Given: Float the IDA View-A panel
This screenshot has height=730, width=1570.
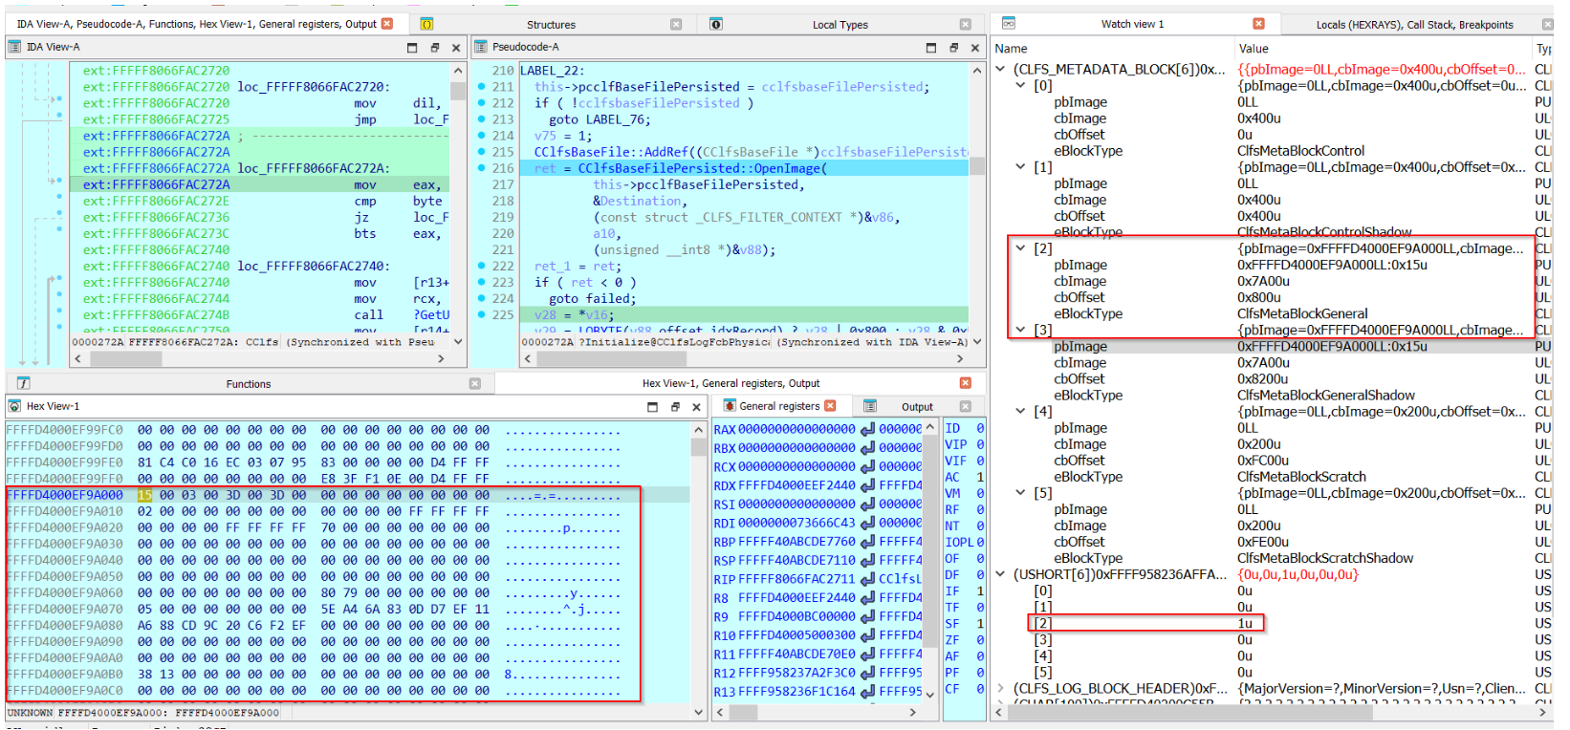Looking at the screenshot, I should (434, 47).
